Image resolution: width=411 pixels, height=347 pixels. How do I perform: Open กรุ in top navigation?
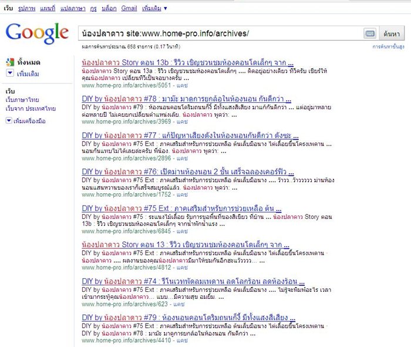93,8
